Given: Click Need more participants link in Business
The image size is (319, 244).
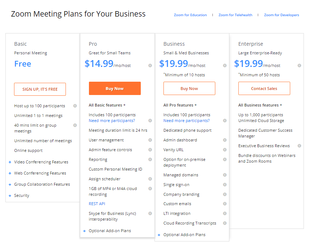Looking at the screenshot, I should [187, 121].
